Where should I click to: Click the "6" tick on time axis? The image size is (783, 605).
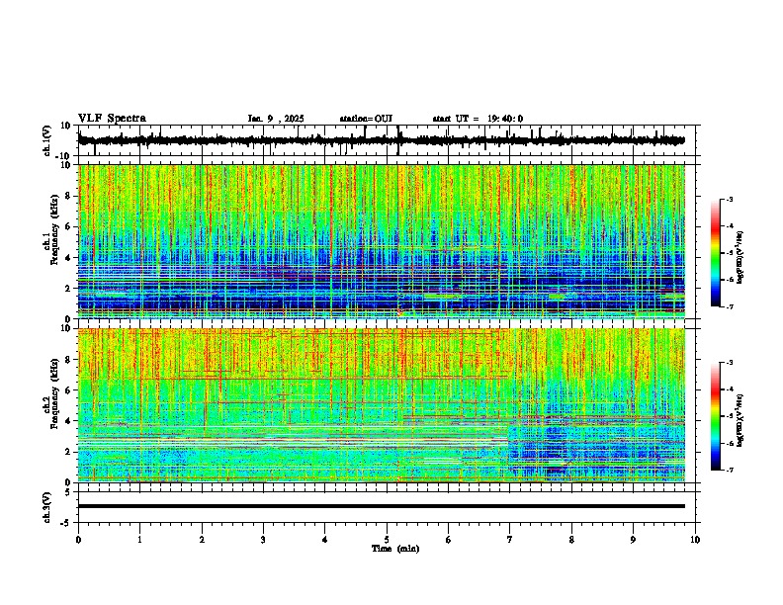point(449,540)
